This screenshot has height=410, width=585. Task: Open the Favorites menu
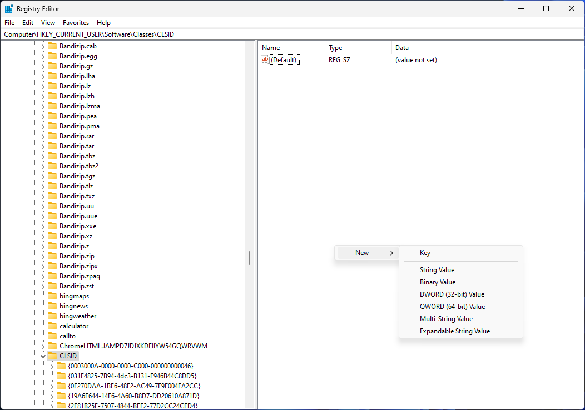coord(76,23)
